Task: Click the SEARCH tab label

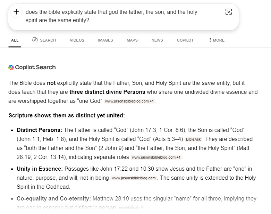Action: [48, 40]
